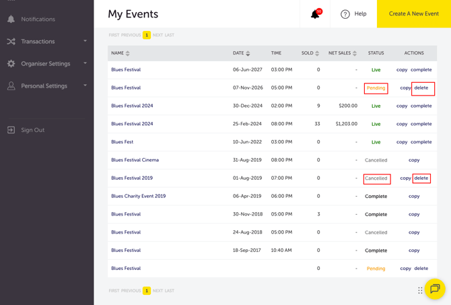This screenshot has width=451, height=305.
Task: Open the Help link in header
Action: [x=360, y=14]
